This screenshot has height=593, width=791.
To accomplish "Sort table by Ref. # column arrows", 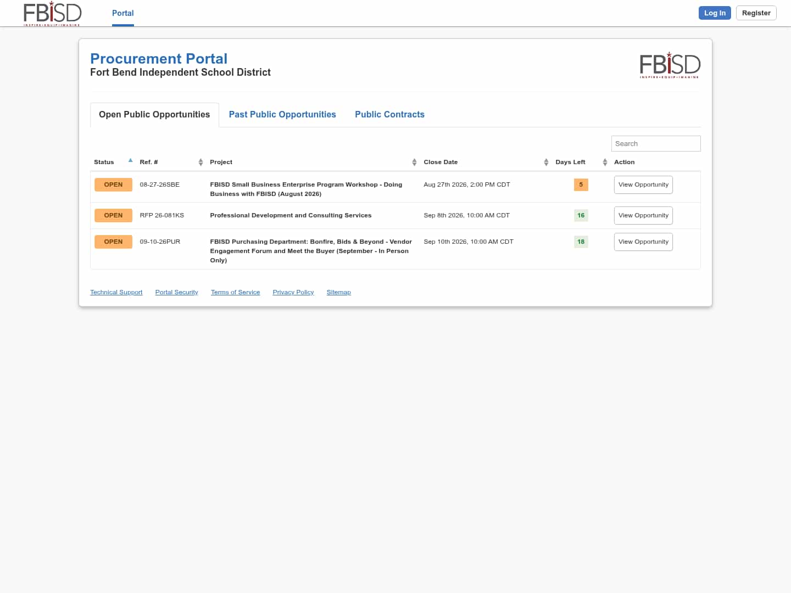I will (x=200, y=162).
